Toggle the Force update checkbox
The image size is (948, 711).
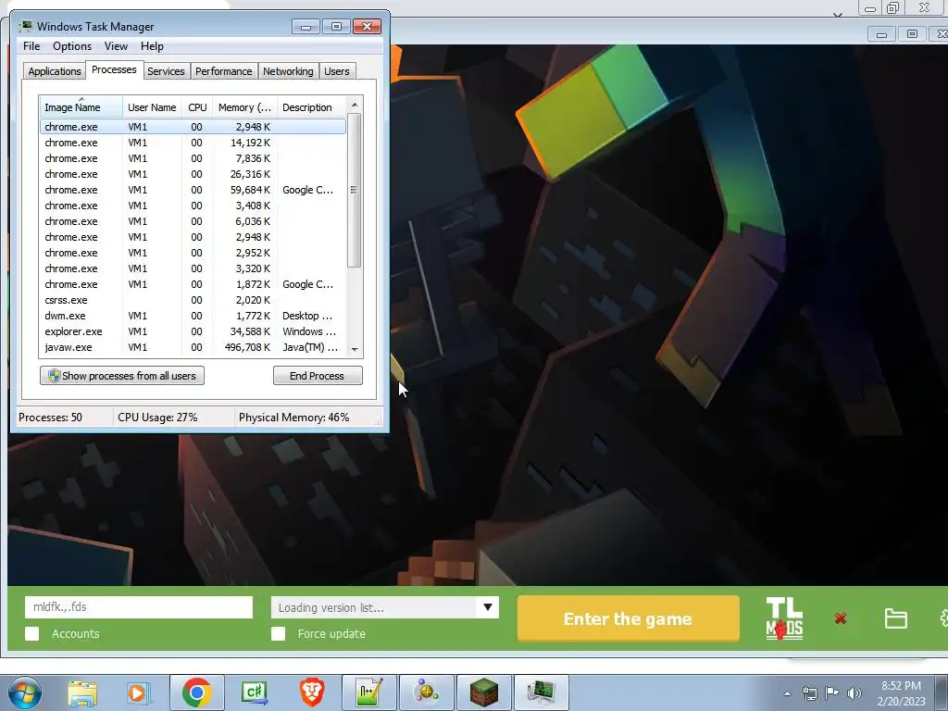pyautogui.click(x=278, y=633)
